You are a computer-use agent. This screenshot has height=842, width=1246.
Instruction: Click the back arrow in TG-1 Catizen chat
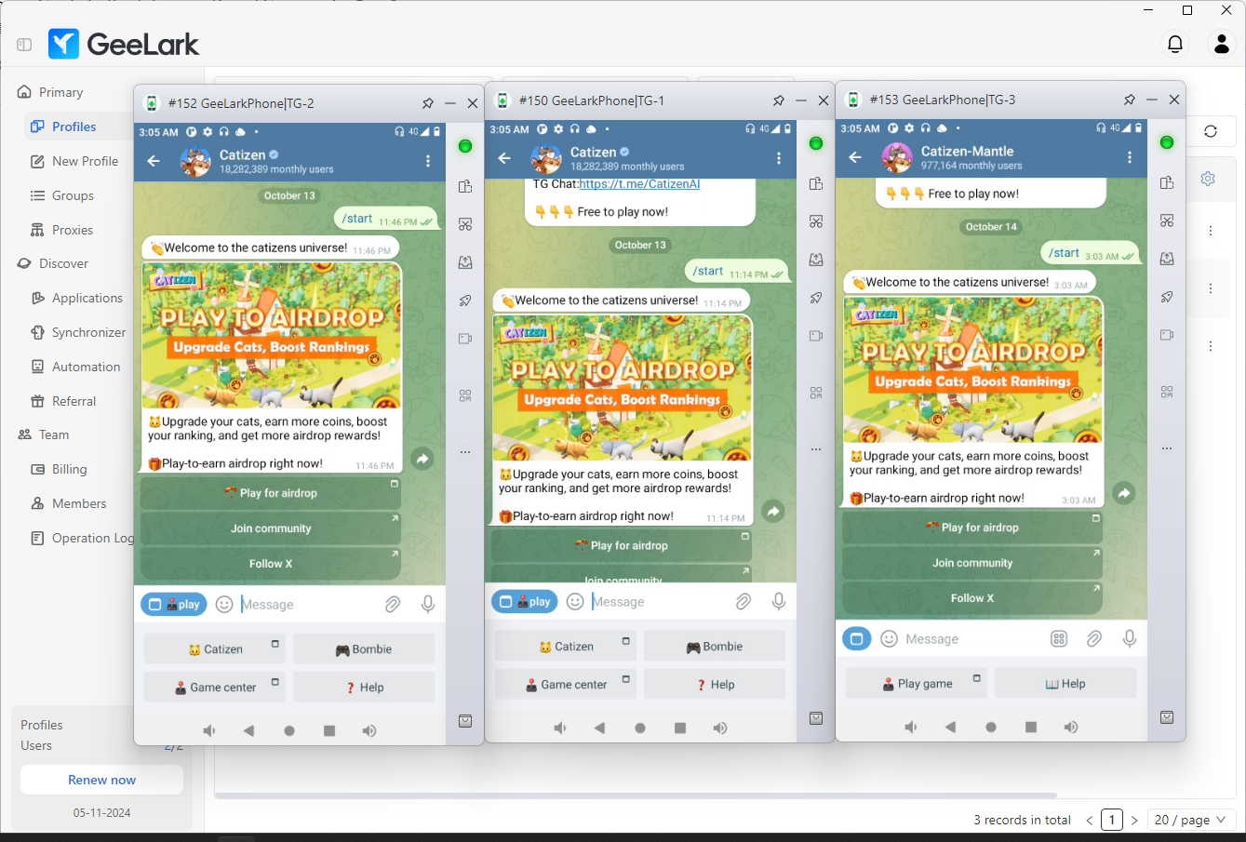pos(504,158)
